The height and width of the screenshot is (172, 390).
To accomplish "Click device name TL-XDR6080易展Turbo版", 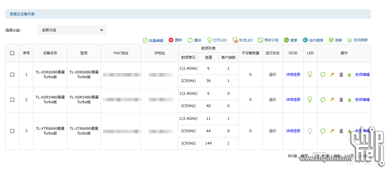I will tap(50, 74).
